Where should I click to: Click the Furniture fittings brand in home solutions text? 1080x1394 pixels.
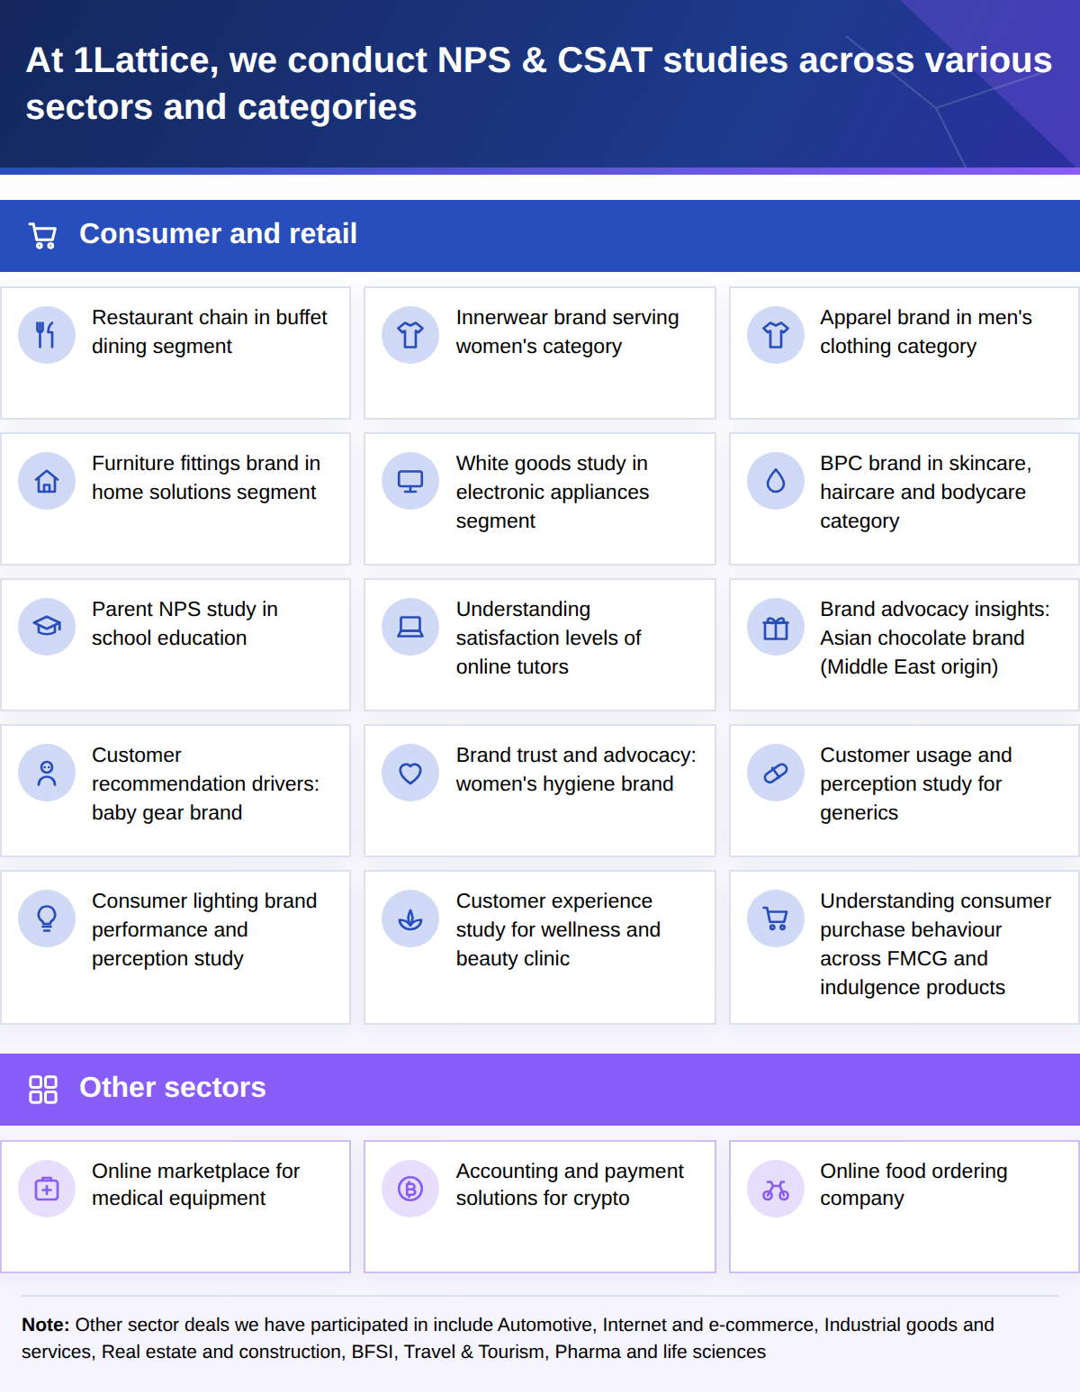tap(206, 477)
